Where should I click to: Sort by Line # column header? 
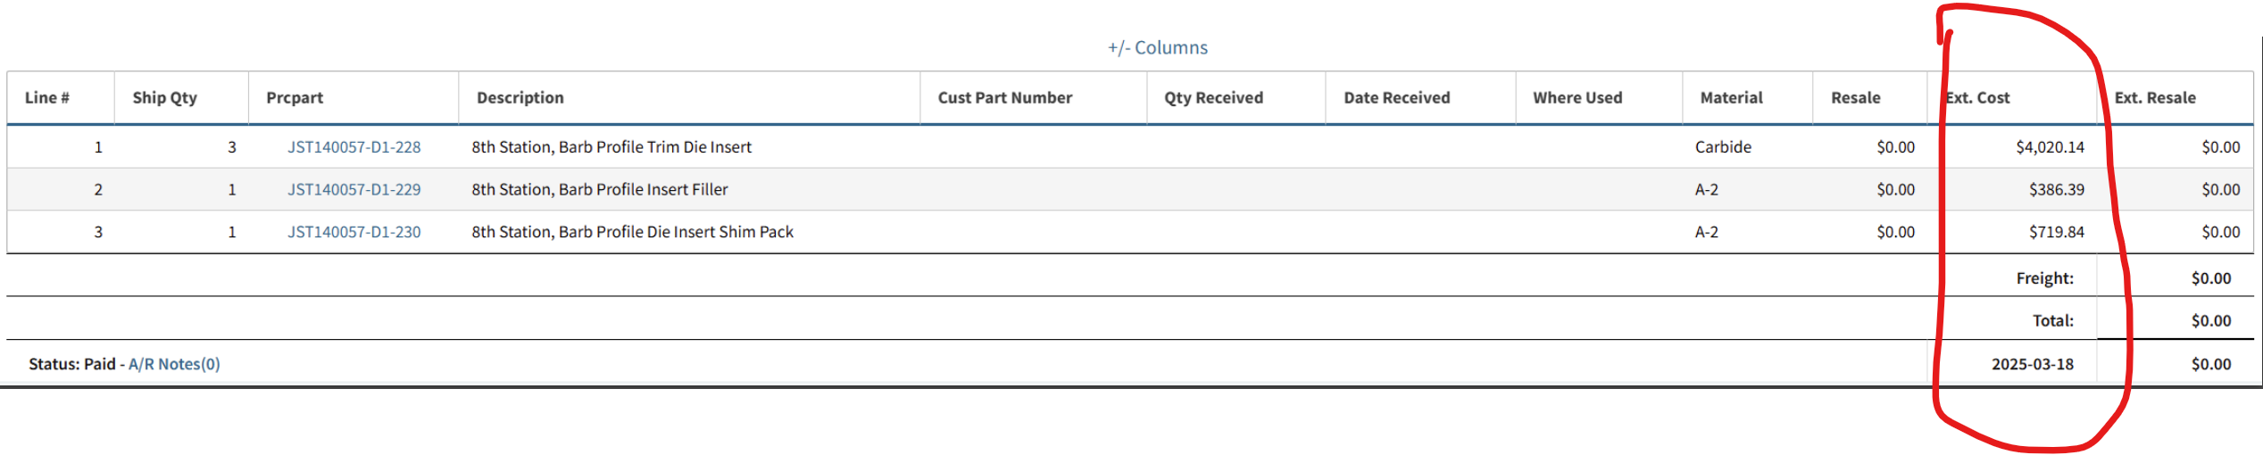(47, 98)
